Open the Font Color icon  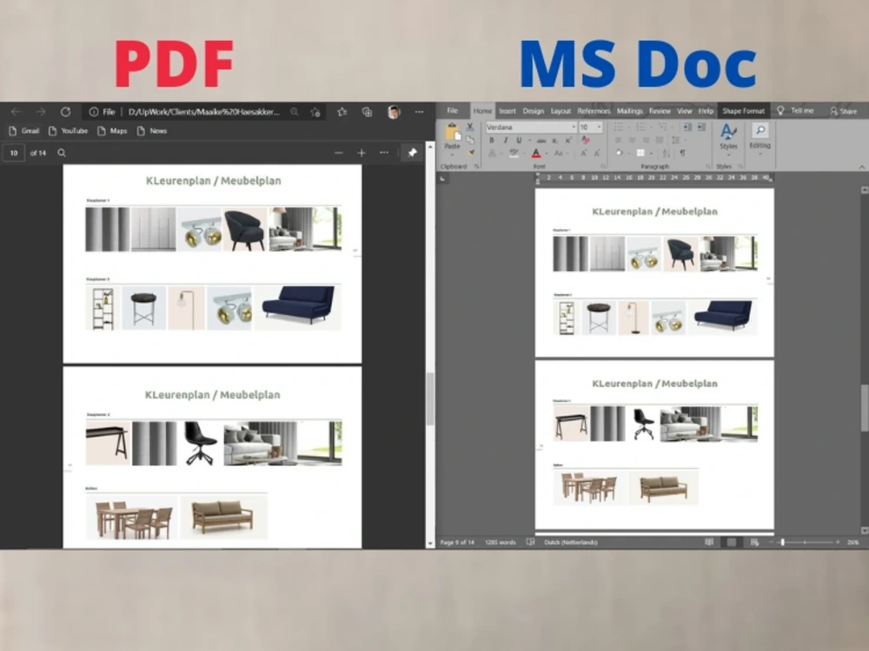pos(536,153)
